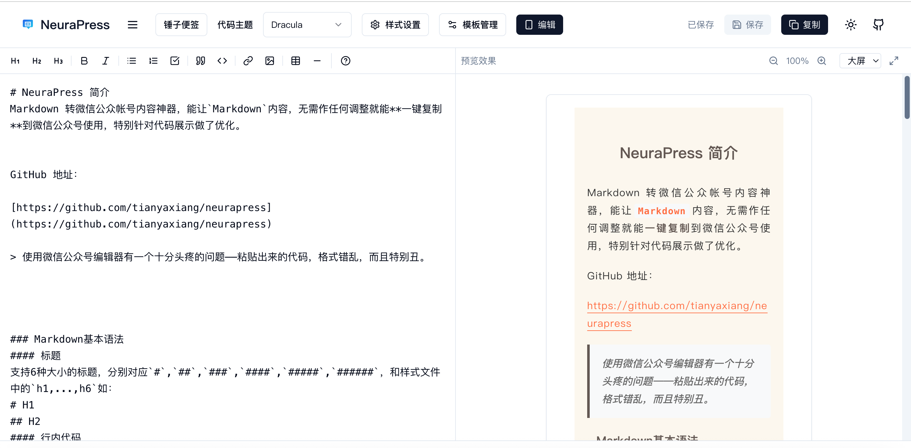Open the Dracula code theme dropdown
This screenshot has width=911, height=448.
pos(307,25)
